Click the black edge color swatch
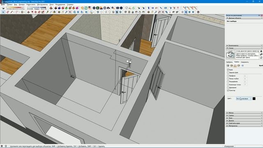Screen dimensions: 263x148 254,99
